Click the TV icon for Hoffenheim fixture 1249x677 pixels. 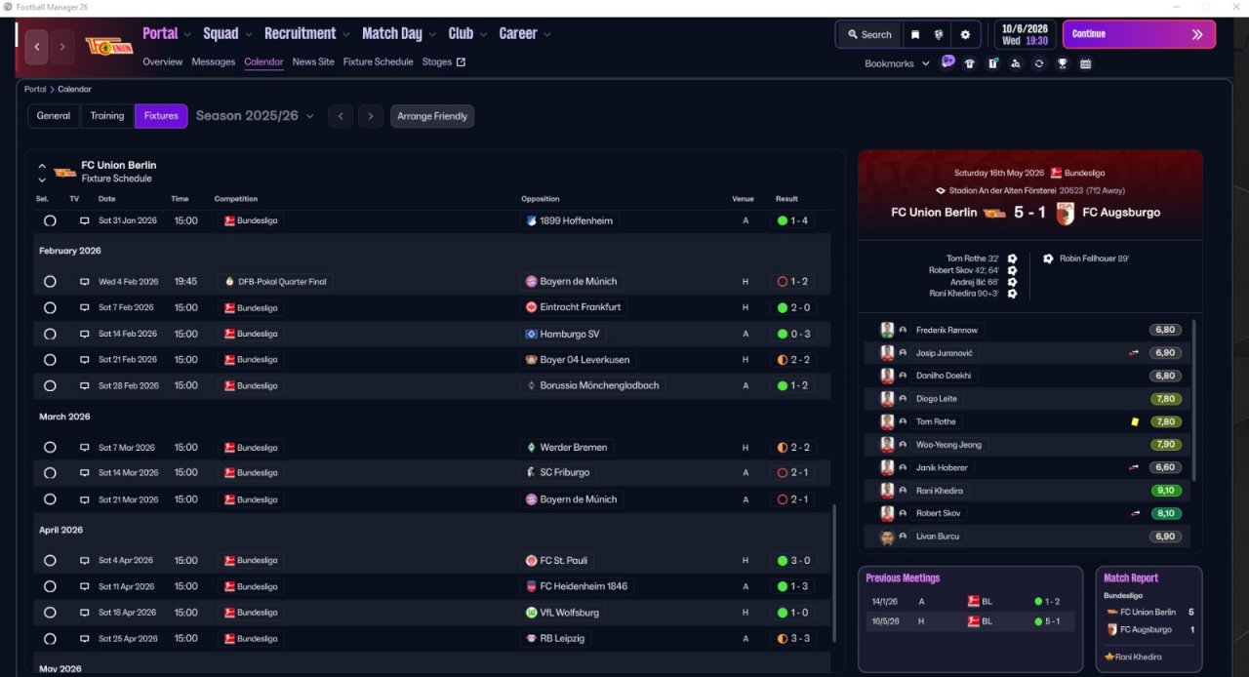point(84,221)
